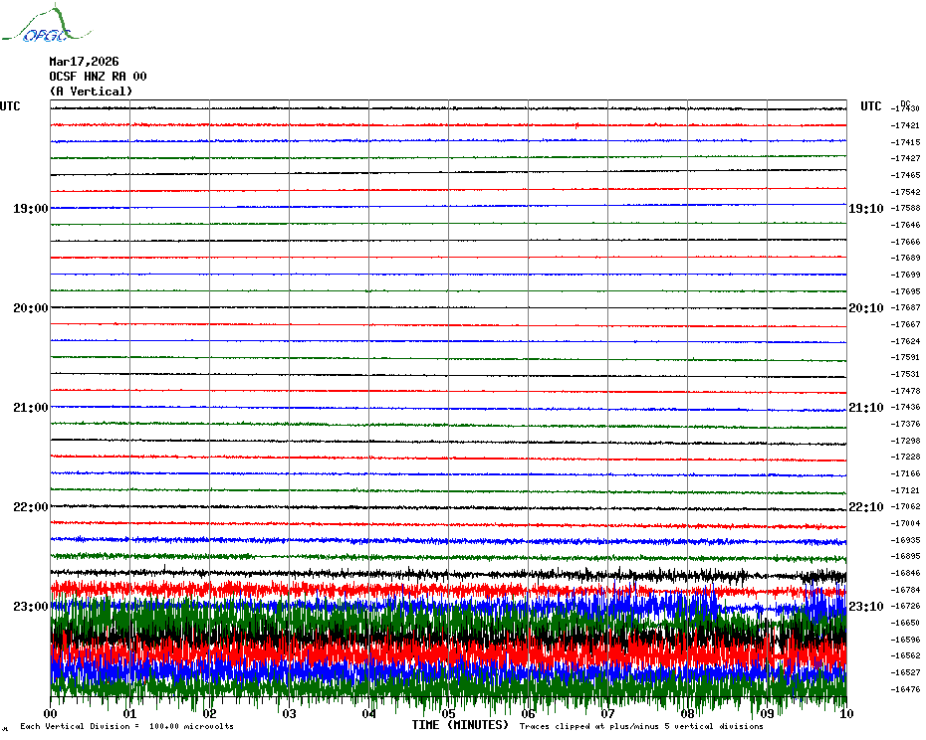Click the UTC label on the left side
This screenshot has width=926, height=740.
click(10, 106)
